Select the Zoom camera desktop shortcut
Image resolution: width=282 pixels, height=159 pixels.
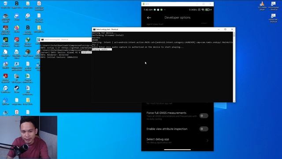(x=17, y=17)
